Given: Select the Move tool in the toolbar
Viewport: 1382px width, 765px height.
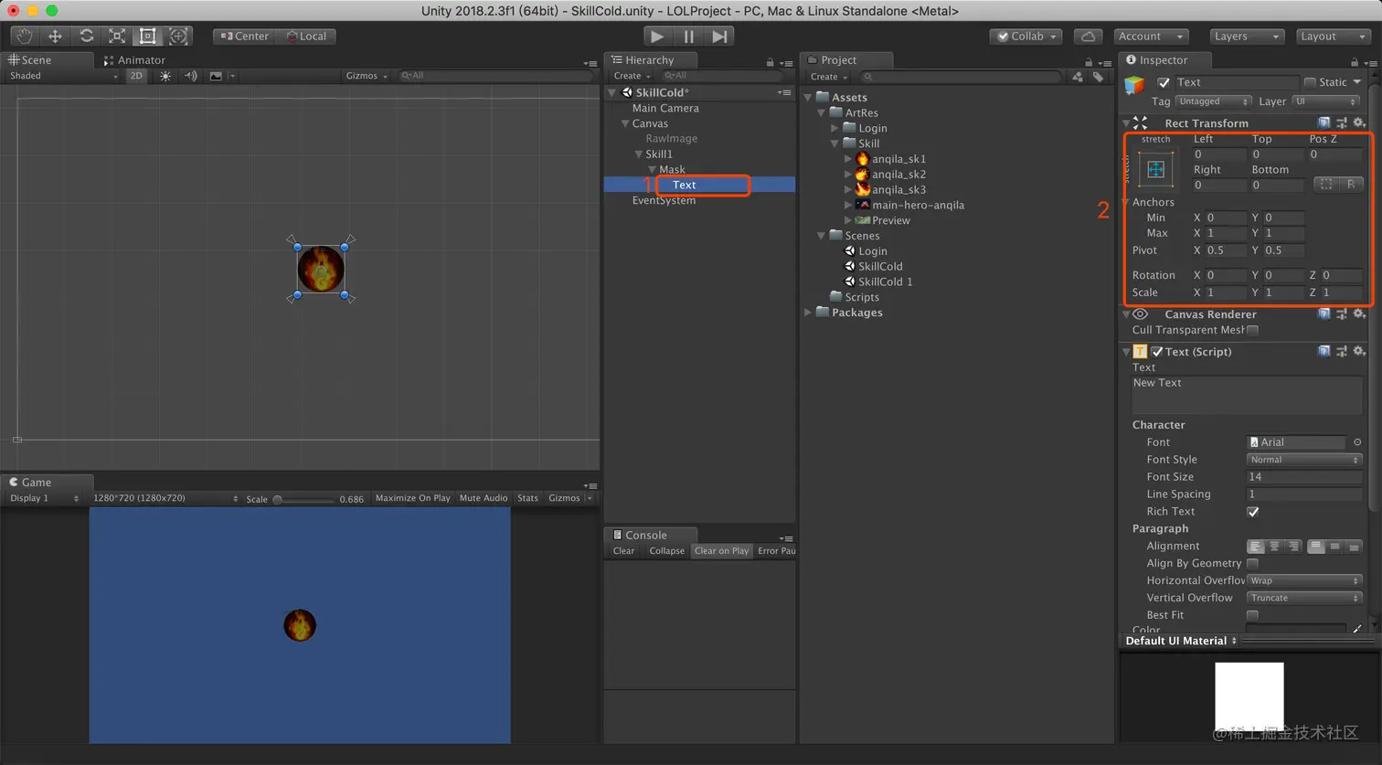Looking at the screenshot, I should 55,37.
